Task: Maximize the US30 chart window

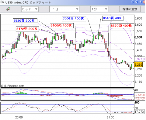Action: click(x=141, y=2)
